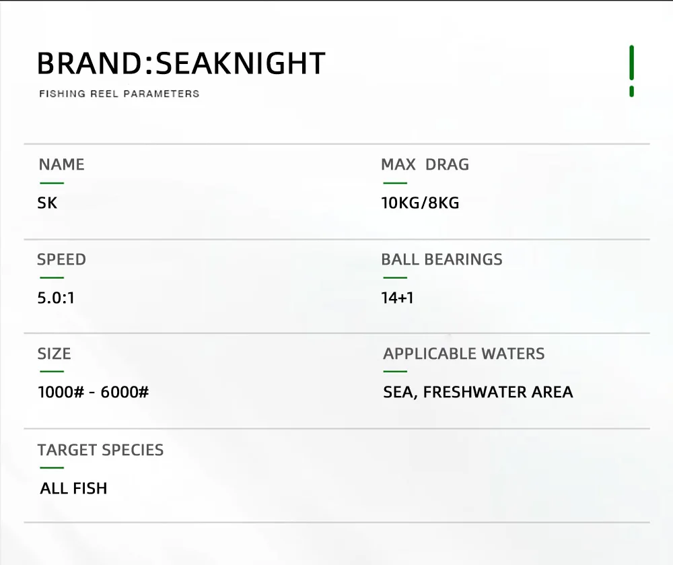The width and height of the screenshot is (673, 565).
Task: Select the 14+1 bearings value
Action: [397, 297]
